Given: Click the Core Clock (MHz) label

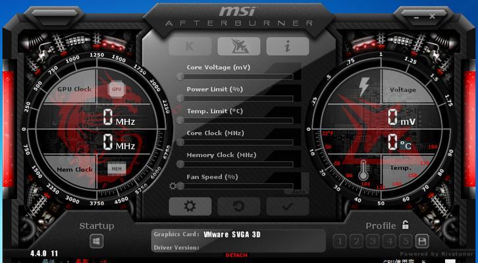Looking at the screenshot, I should pos(215,133).
